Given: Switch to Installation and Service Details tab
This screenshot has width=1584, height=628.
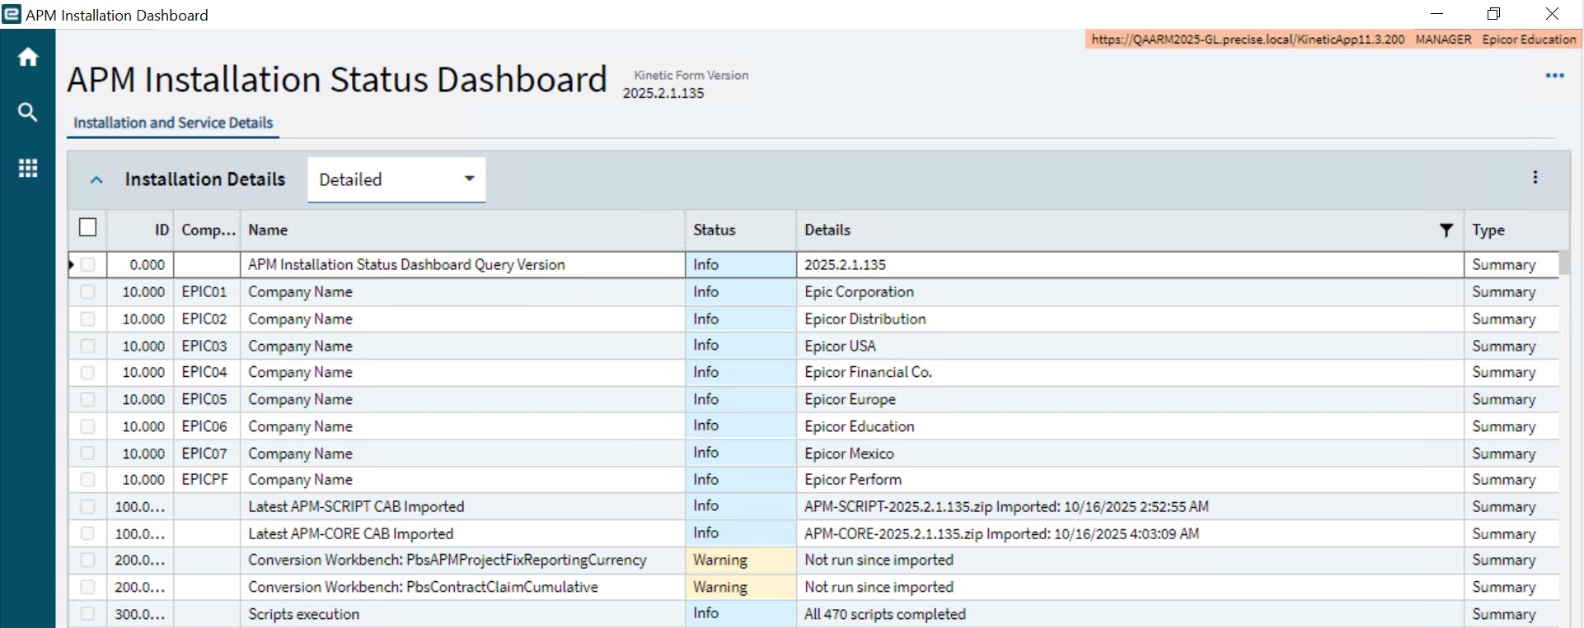Looking at the screenshot, I should tap(173, 123).
